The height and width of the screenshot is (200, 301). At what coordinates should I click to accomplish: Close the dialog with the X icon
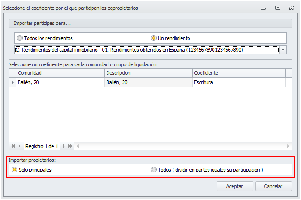coord(291,8)
